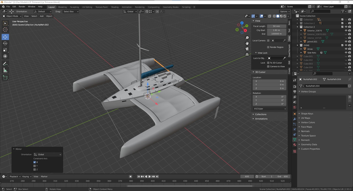Hide the Amas object via eye icon

[346, 49]
